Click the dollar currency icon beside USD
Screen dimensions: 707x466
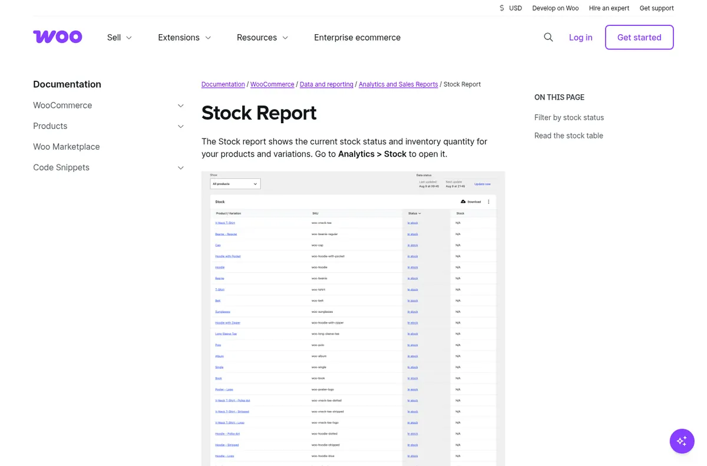pos(502,8)
